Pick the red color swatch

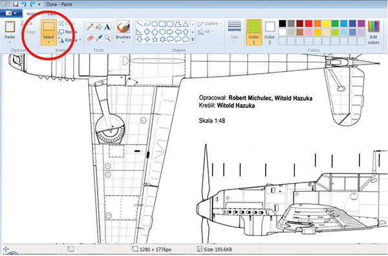click(x=308, y=23)
